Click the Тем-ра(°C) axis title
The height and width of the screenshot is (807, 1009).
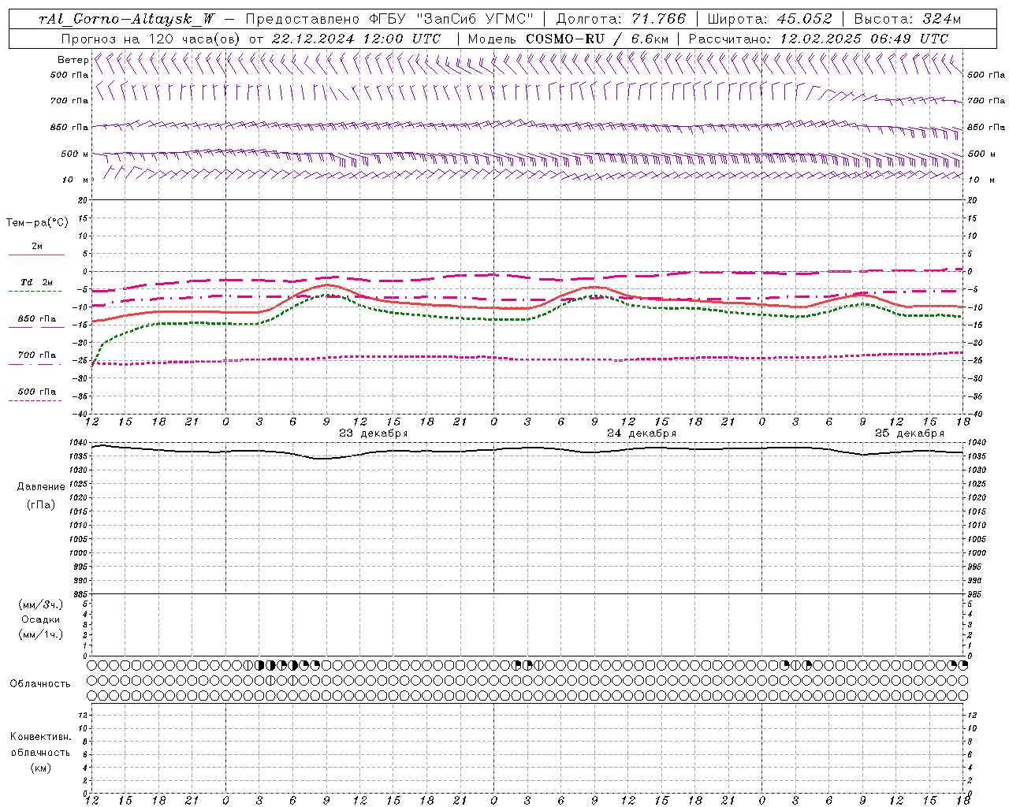(37, 223)
